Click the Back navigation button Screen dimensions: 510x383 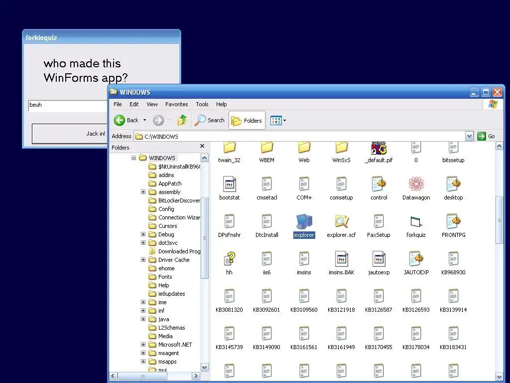[x=127, y=120]
